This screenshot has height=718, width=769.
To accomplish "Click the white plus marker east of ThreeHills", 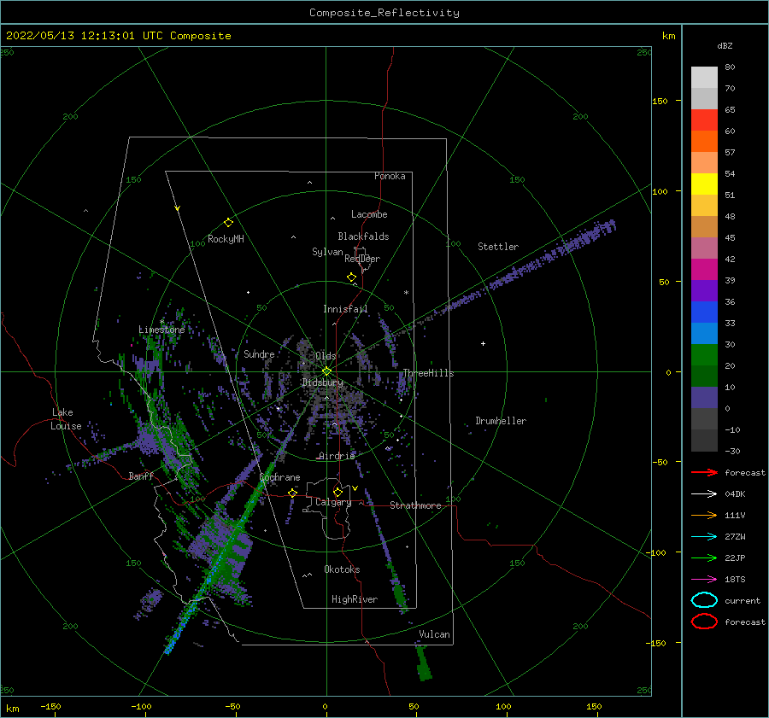I will pos(483,343).
